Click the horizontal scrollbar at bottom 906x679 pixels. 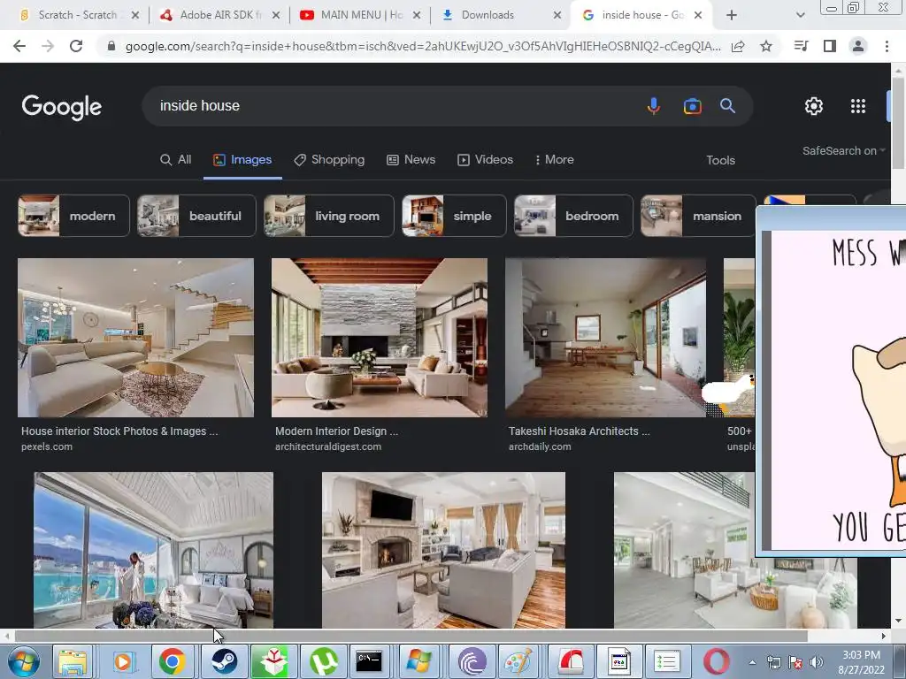411,637
